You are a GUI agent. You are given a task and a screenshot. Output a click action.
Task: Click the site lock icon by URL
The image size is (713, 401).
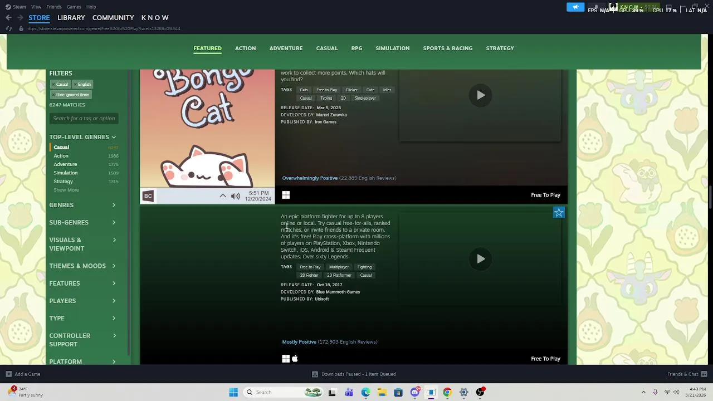click(21, 28)
